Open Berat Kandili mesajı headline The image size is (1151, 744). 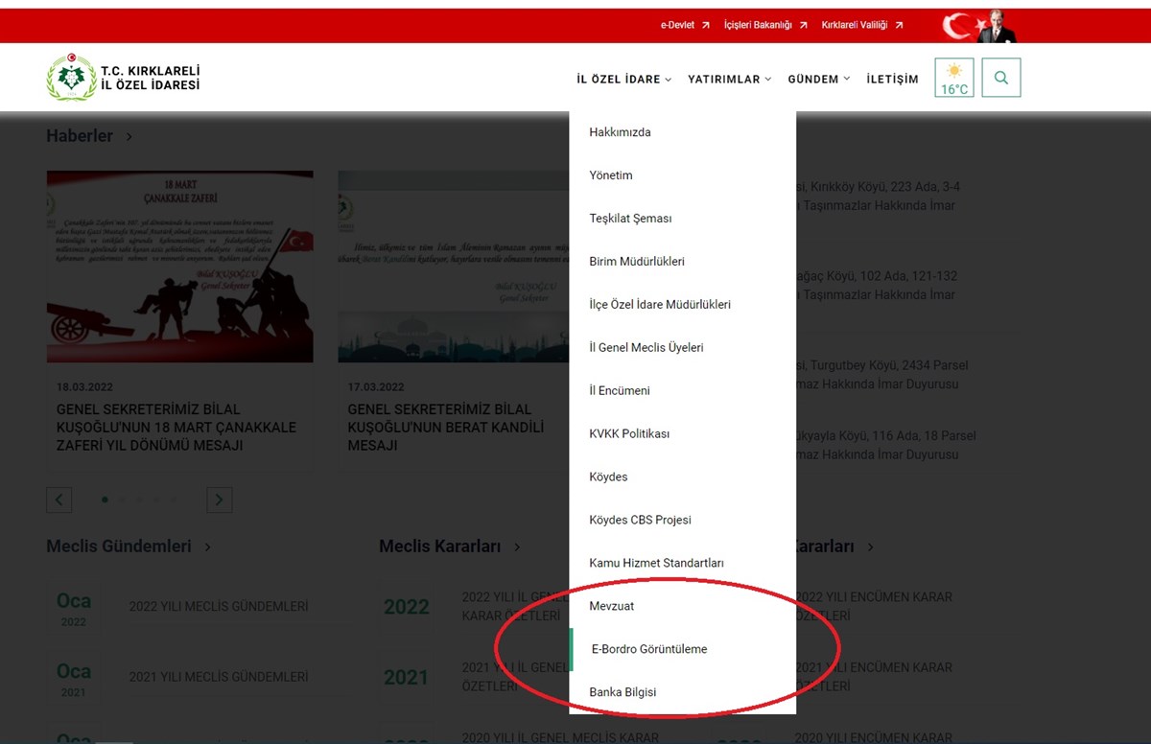[x=446, y=428]
